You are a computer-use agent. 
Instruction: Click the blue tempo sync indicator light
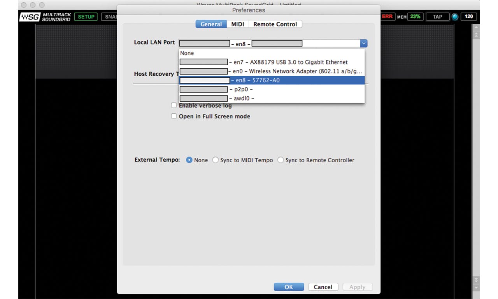coord(454,16)
